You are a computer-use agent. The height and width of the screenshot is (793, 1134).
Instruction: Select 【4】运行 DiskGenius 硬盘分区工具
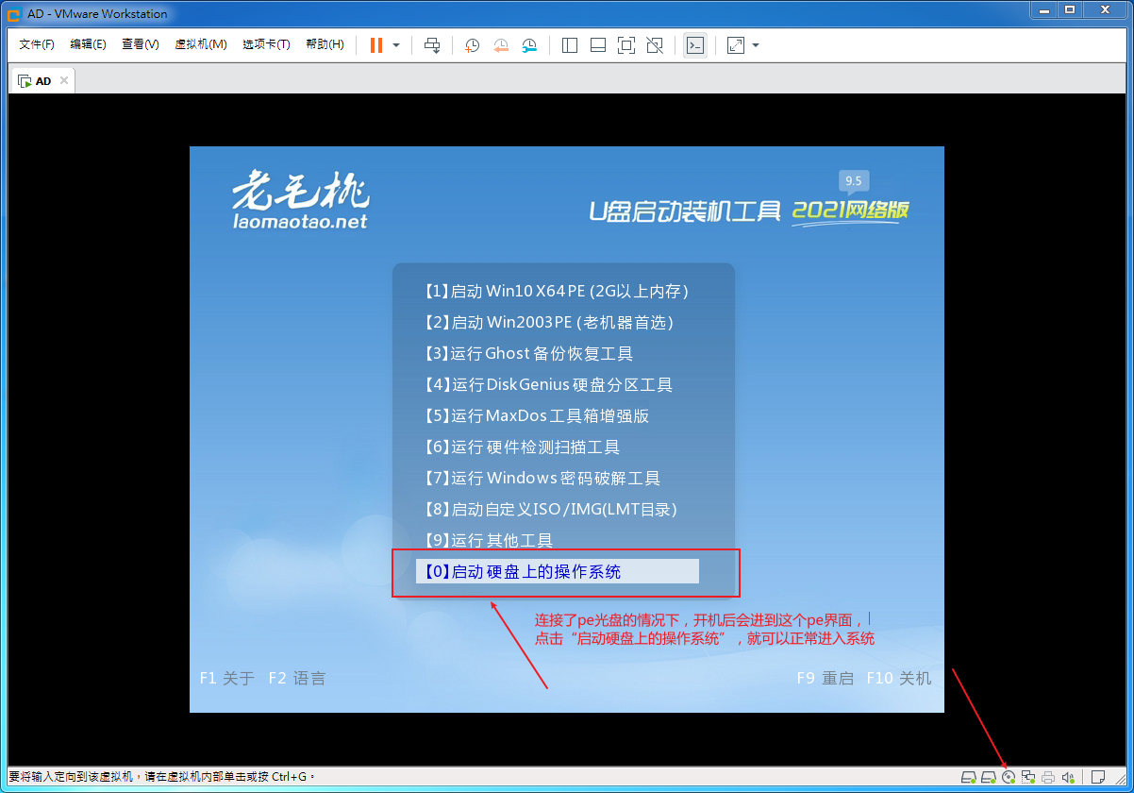pyautogui.click(x=557, y=384)
